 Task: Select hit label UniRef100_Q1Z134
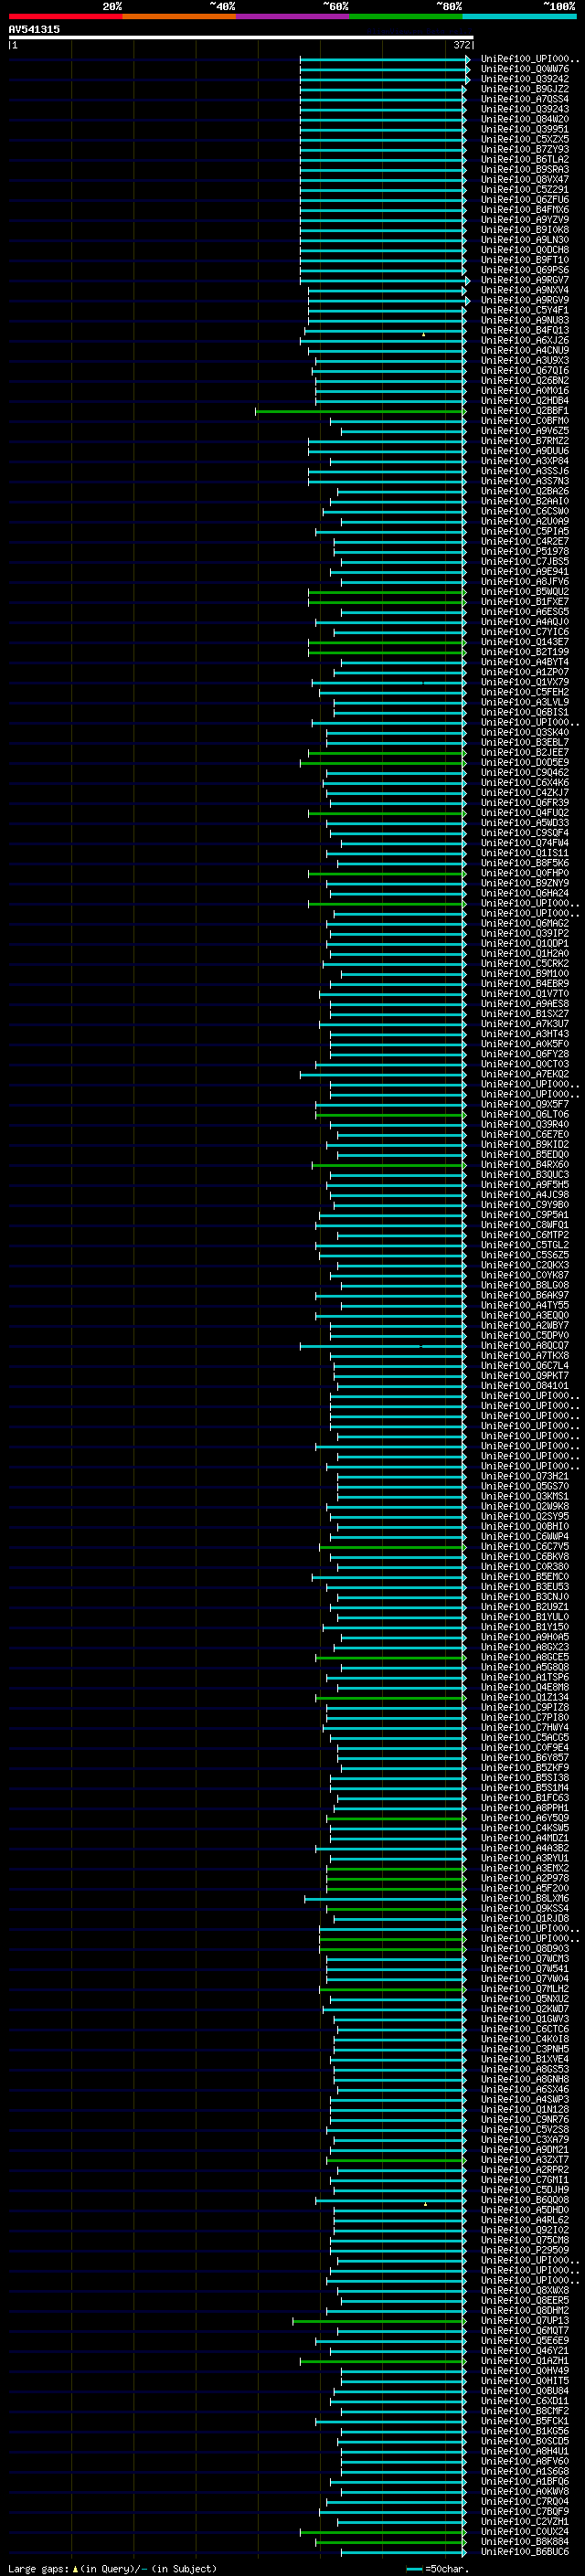(525, 1697)
